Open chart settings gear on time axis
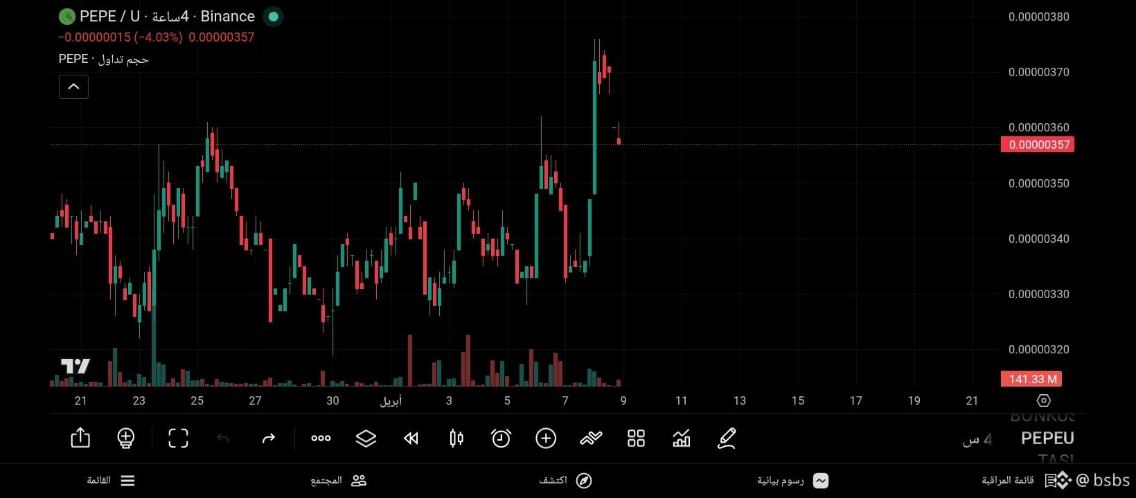 coord(1044,400)
